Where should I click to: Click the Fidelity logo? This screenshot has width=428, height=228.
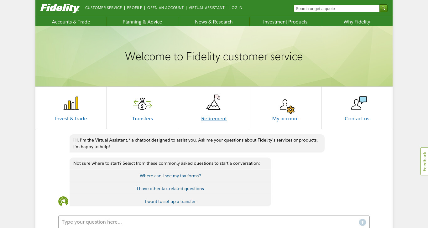[x=60, y=8]
